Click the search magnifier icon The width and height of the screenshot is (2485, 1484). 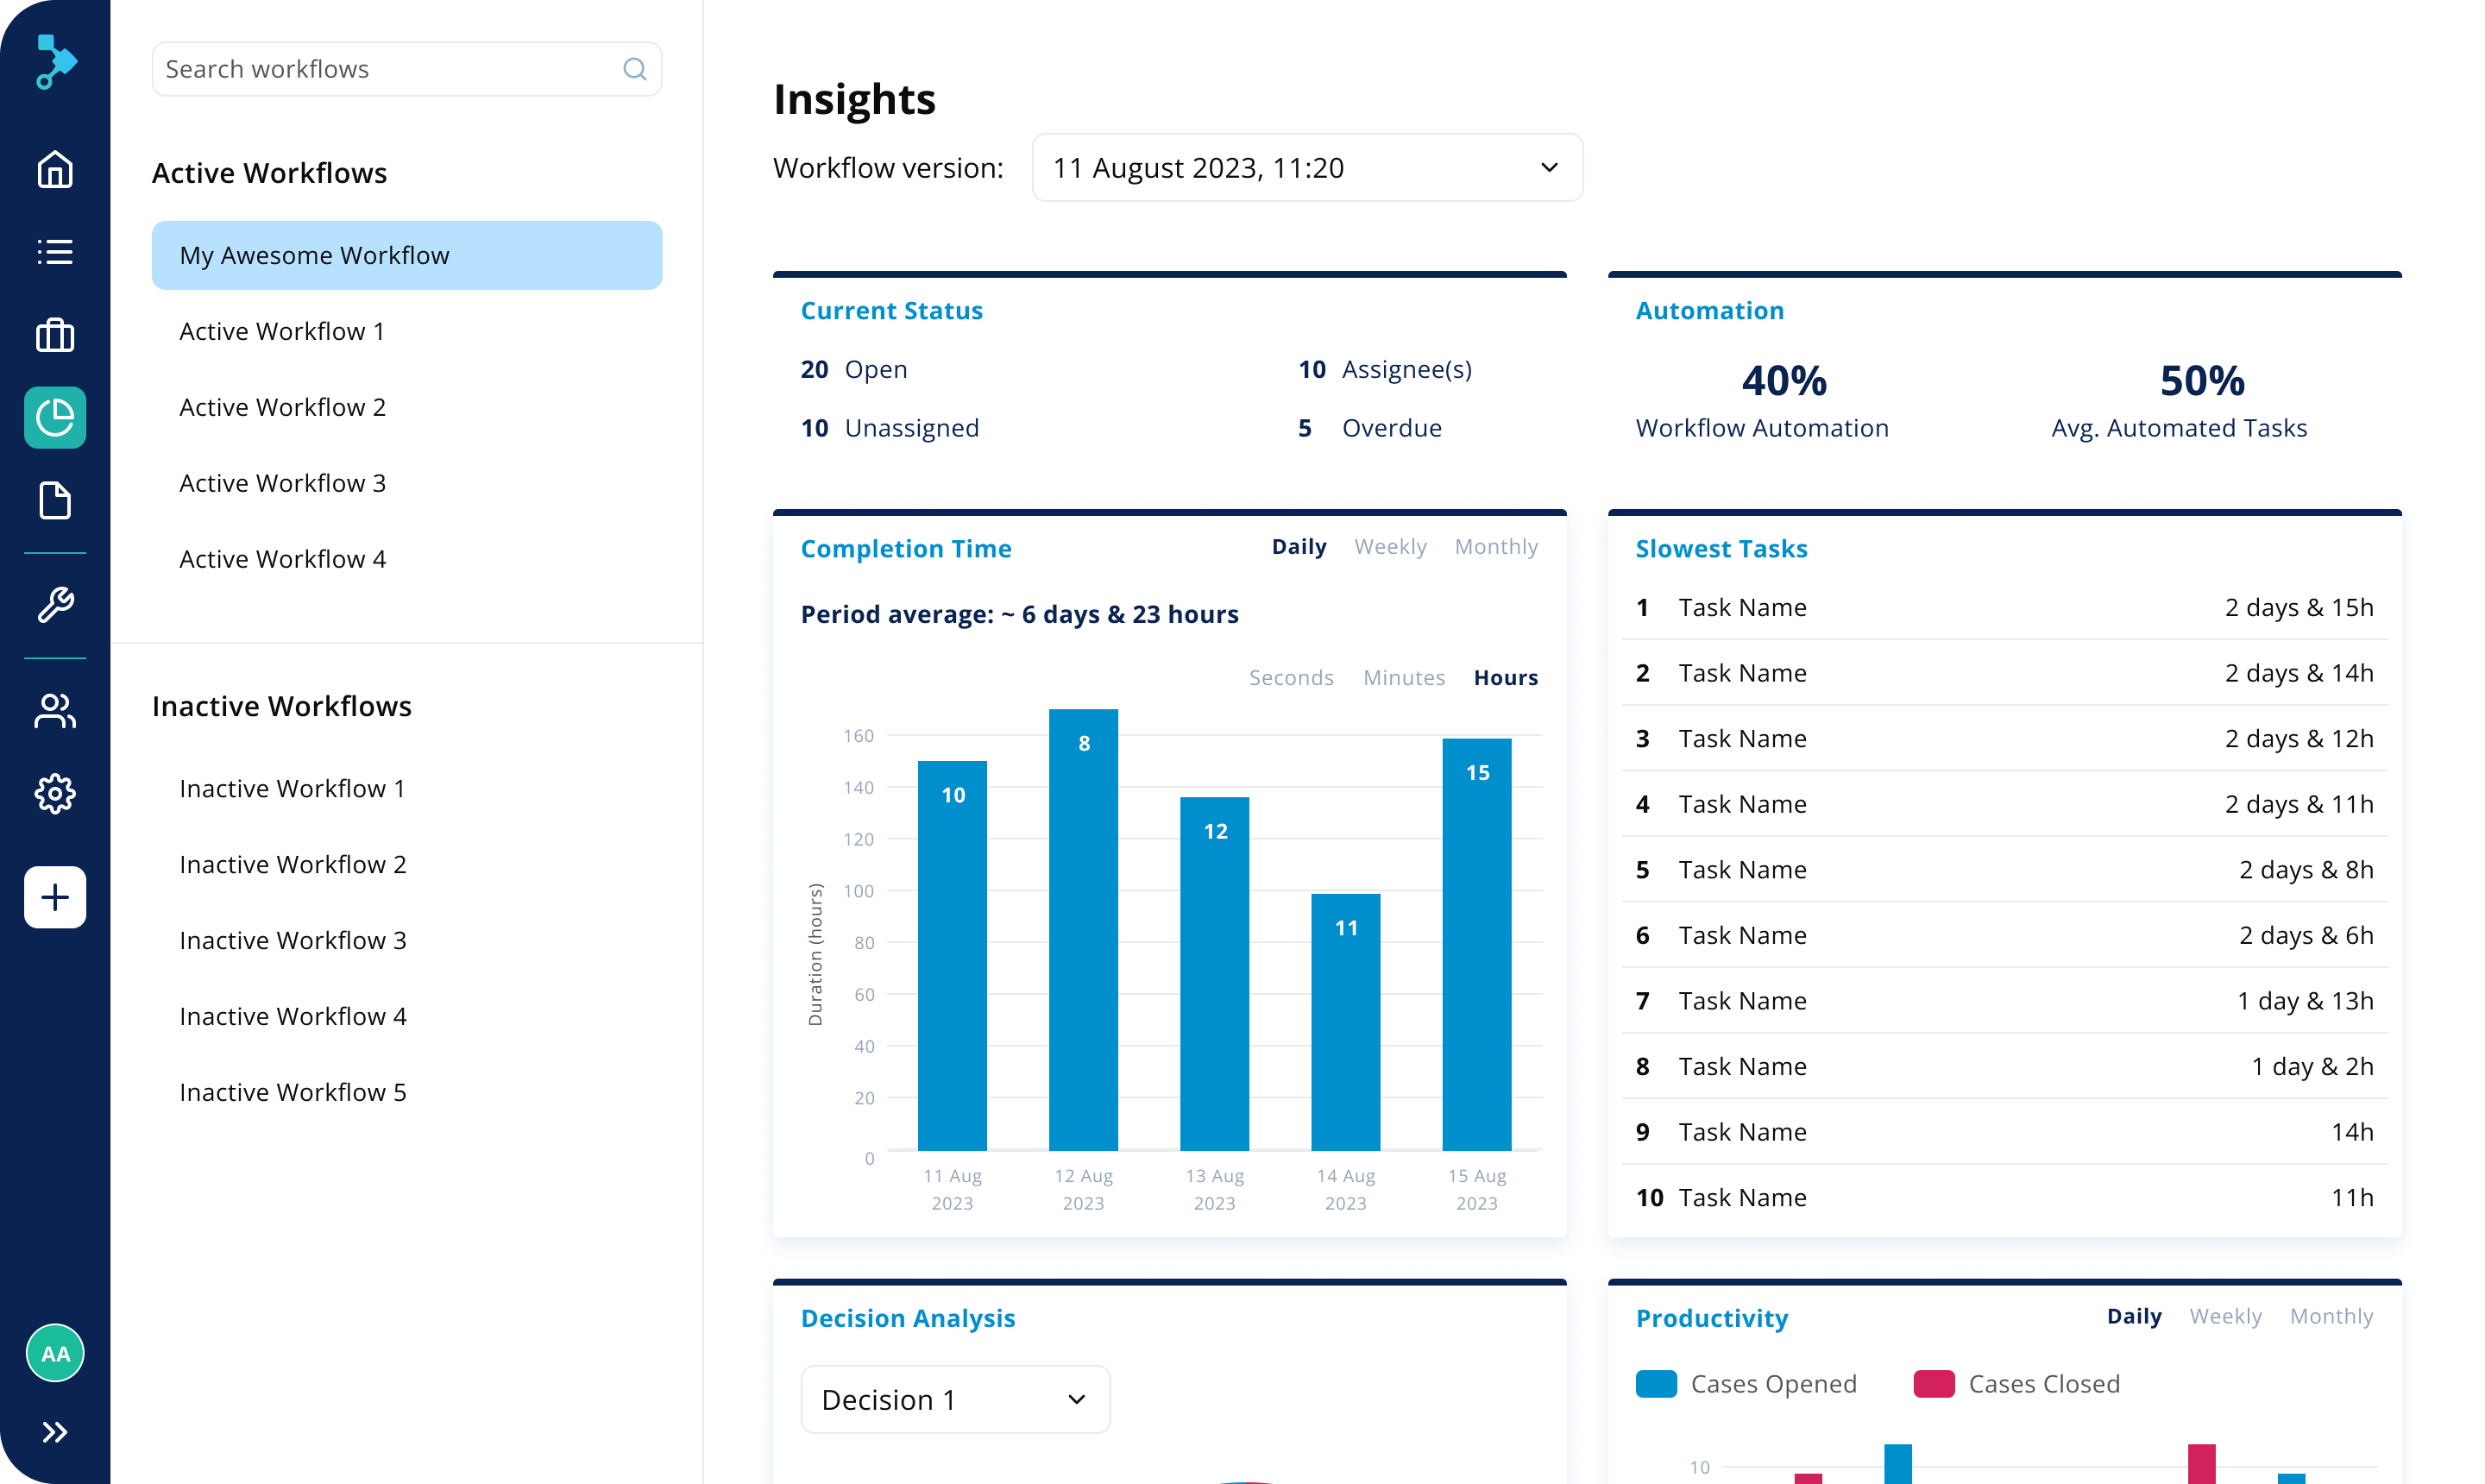tap(635, 69)
